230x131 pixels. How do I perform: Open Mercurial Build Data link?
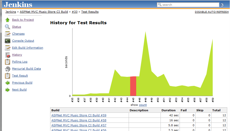point(26,69)
